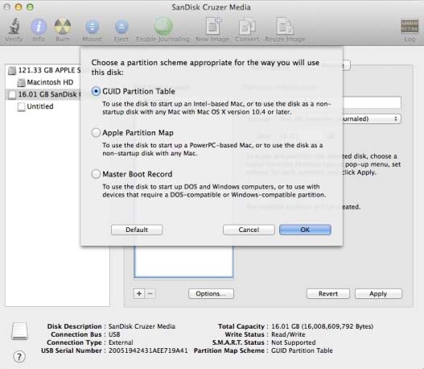Click the Verify microscope icon in toolbar
424x369 pixels.
[x=14, y=27]
